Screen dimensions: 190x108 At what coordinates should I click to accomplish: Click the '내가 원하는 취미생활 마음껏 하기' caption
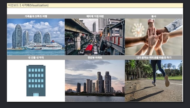pyautogui.click(x=154, y=58)
